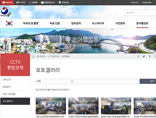Viewport: 156px width, 118px height.
Task: Open the 평생학습도시 link
Action: (x=48, y=3)
